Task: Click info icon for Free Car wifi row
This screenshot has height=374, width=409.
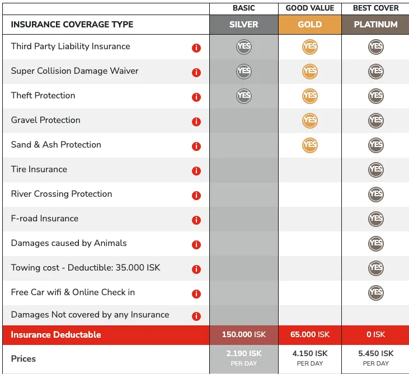Action: pos(196,294)
